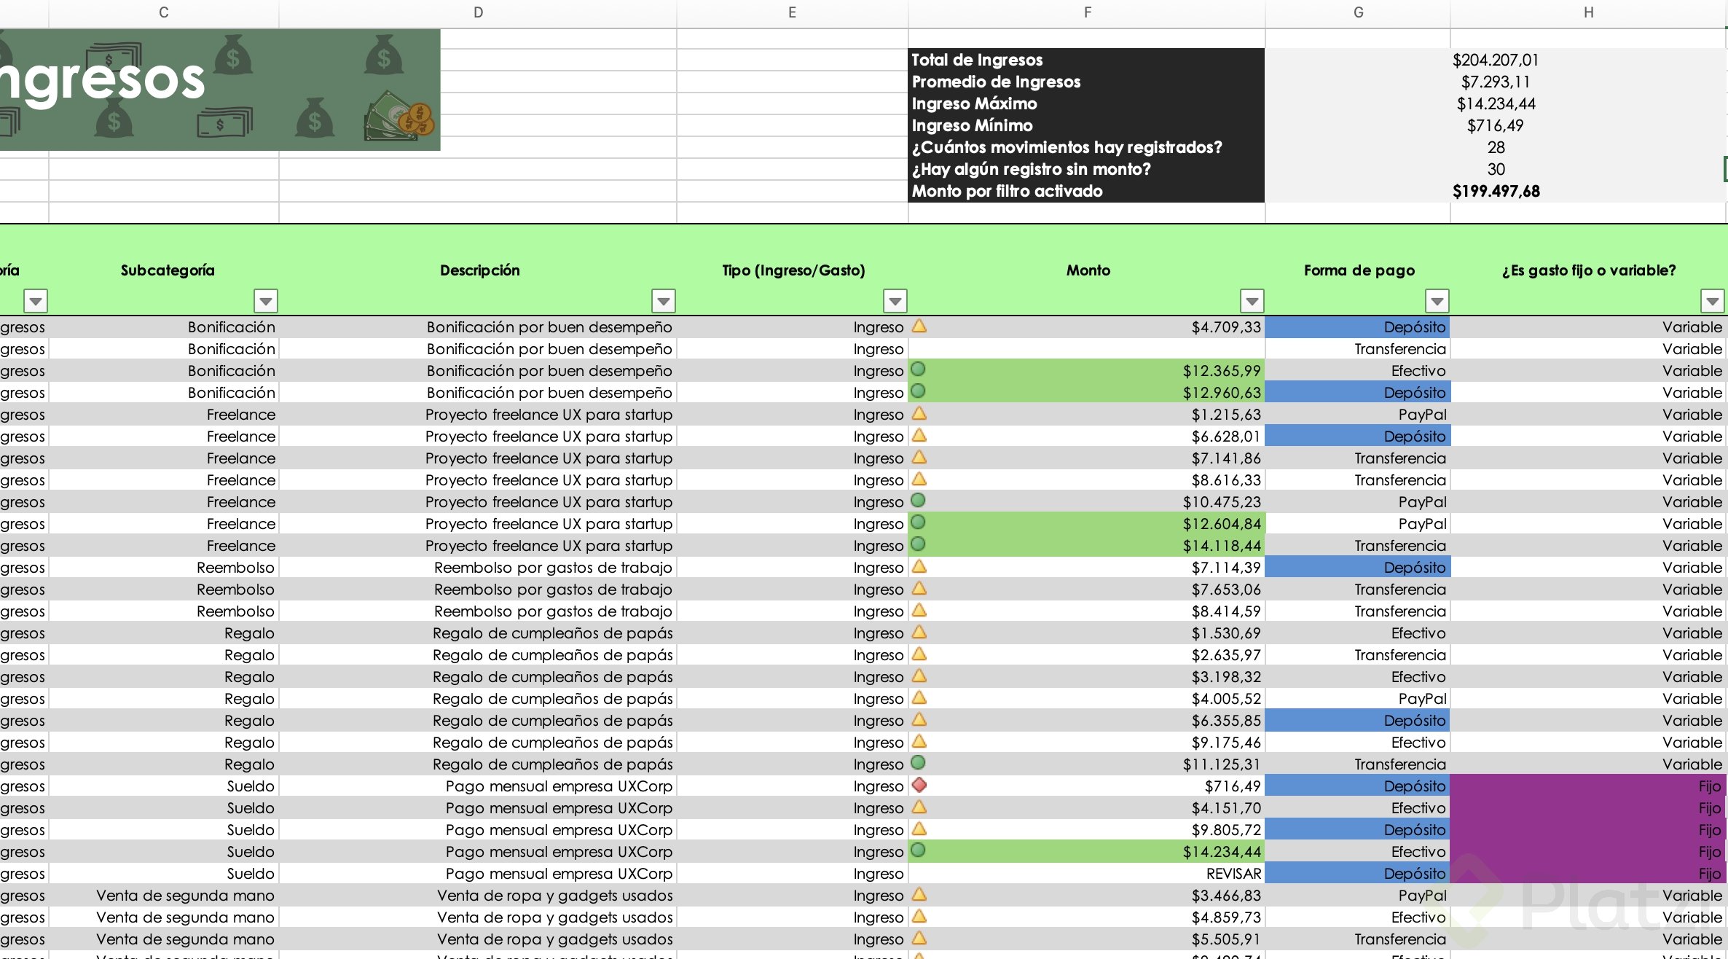The image size is (1728, 959).
Task: Click the money stack icon in Ingresos banner
Action: [x=398, y=116]
